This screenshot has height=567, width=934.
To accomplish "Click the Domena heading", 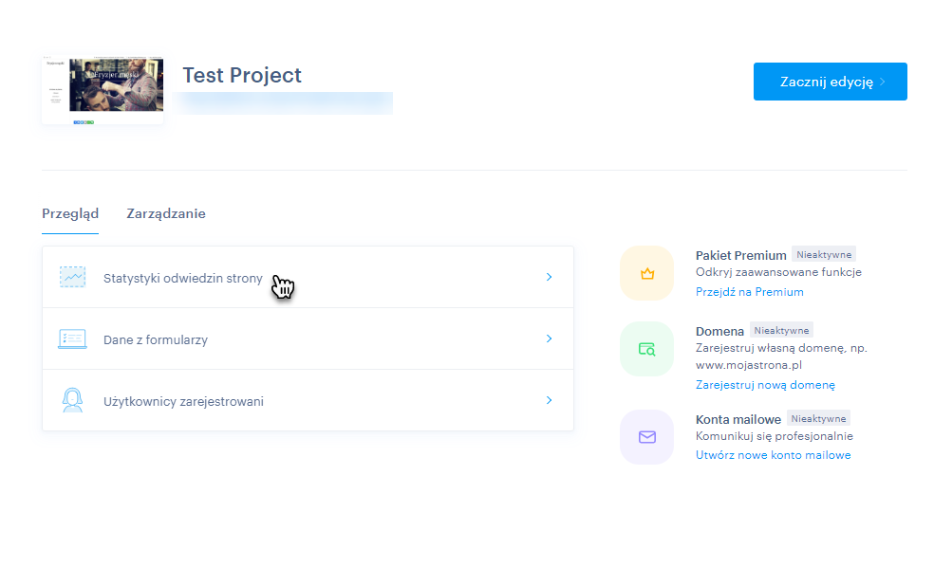I will pos(719,332).
